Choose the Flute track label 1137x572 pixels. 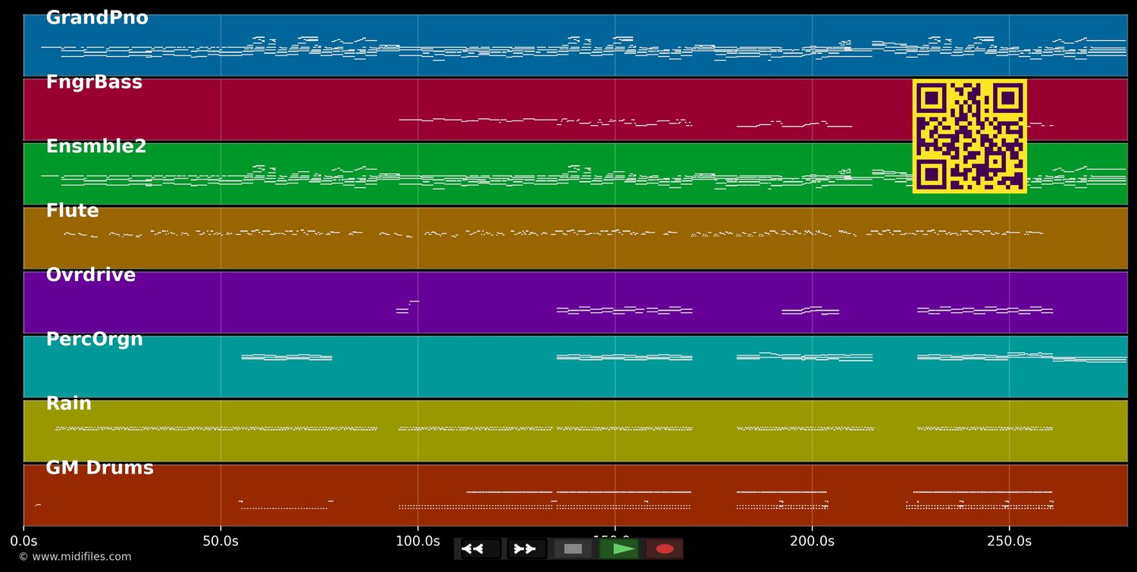[72, 211]
